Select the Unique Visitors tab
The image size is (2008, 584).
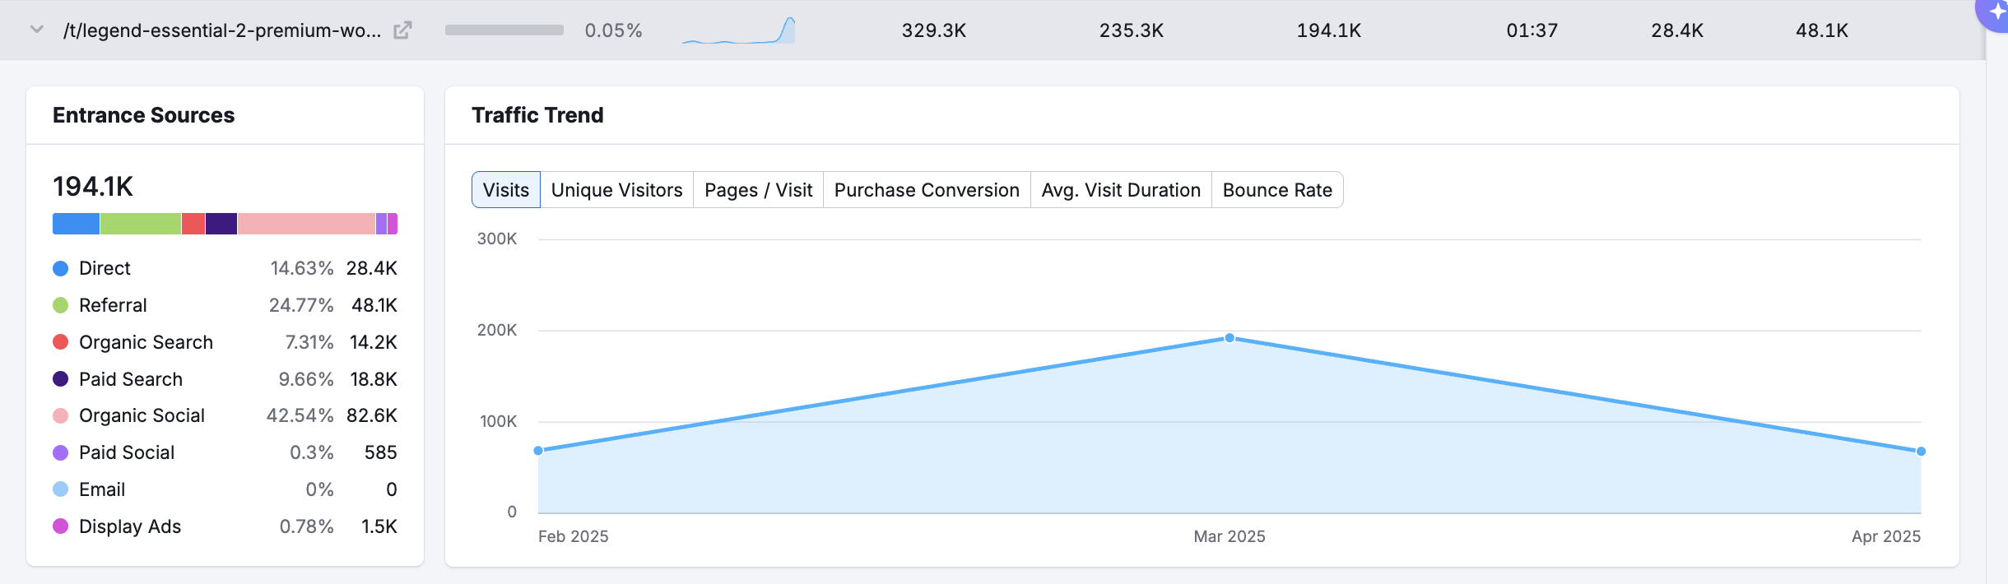pyautogui.click(x=616, y=190)
